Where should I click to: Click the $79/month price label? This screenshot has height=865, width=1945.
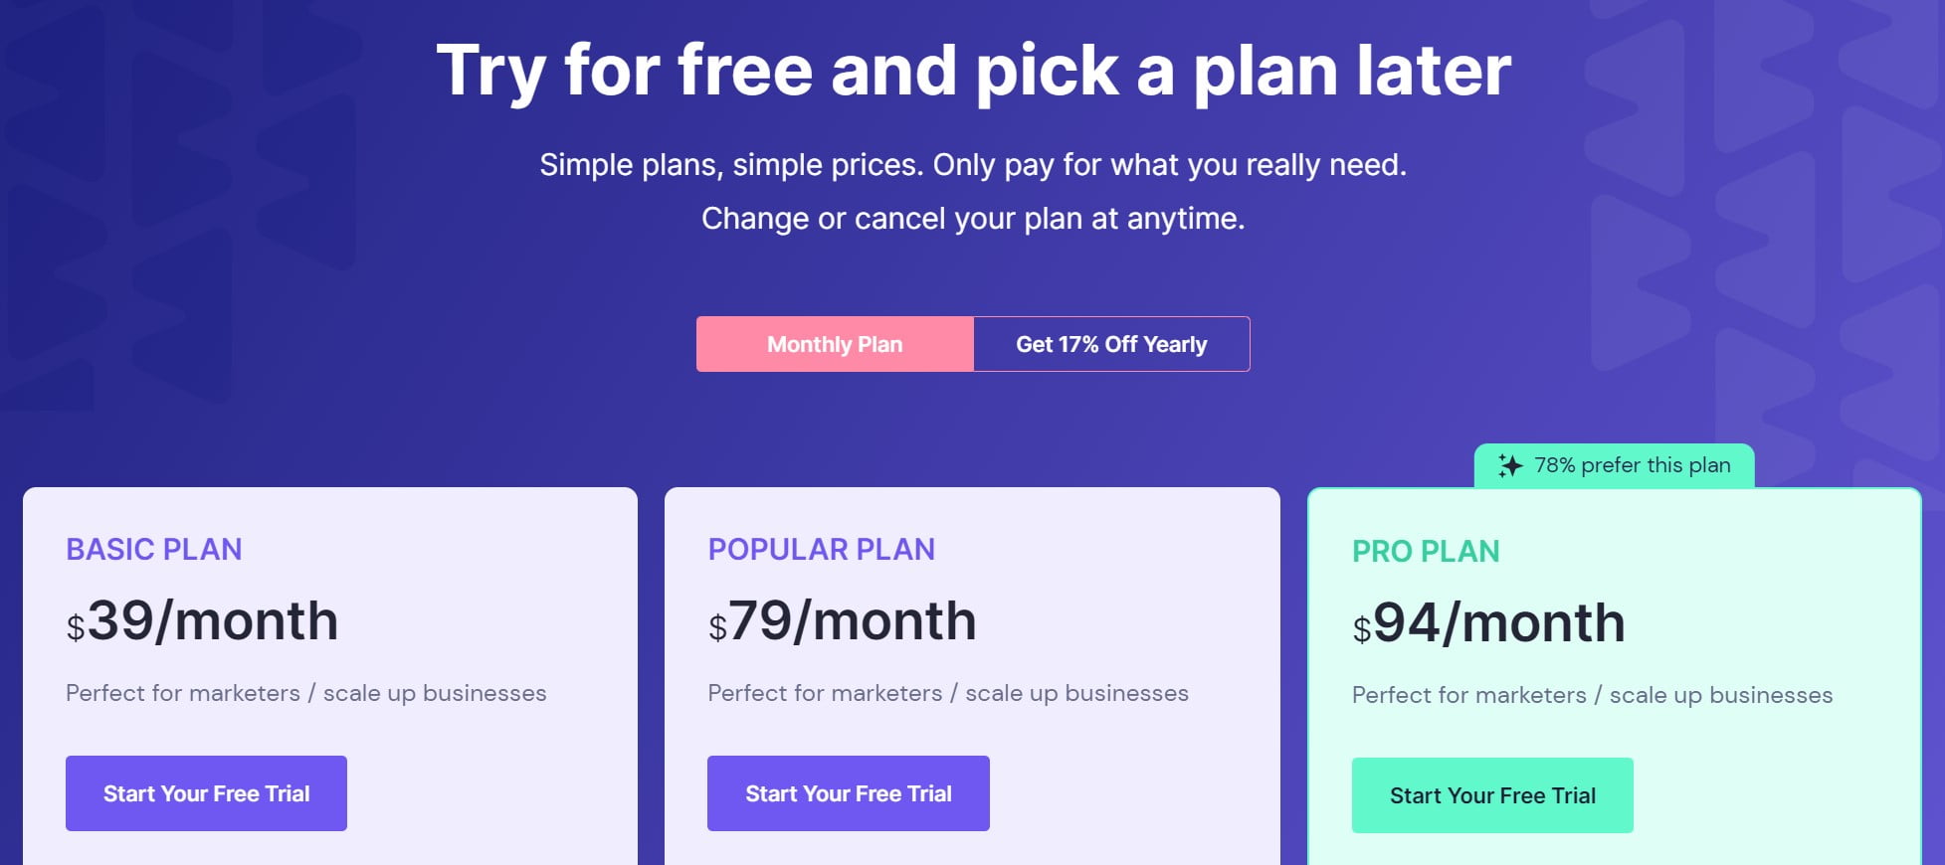coord(842,621)
